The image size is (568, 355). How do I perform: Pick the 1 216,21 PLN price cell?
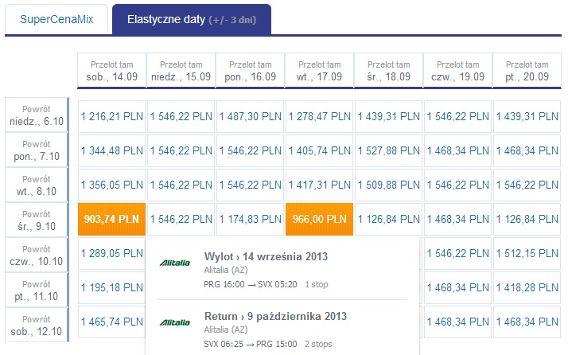(111, 116)
